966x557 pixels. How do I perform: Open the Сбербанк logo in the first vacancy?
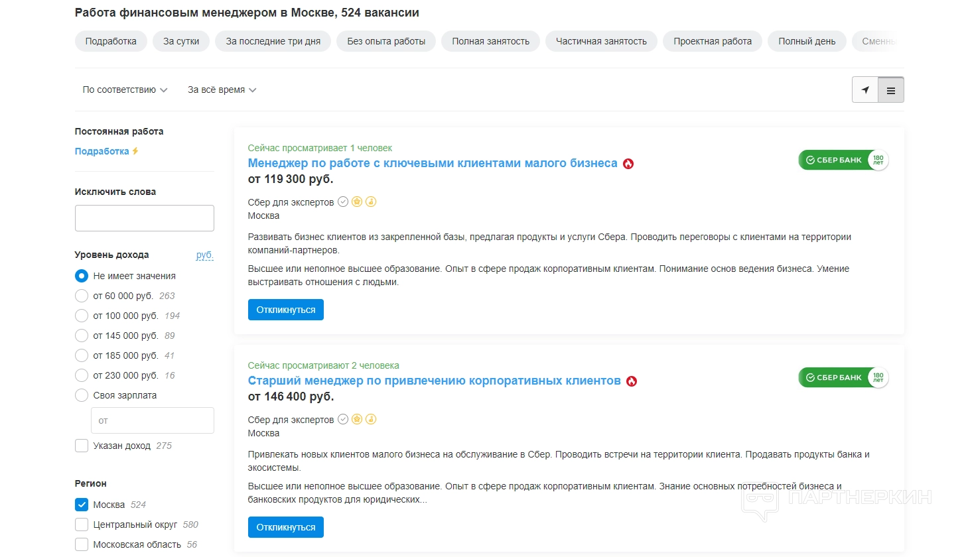tap(843, 160)
